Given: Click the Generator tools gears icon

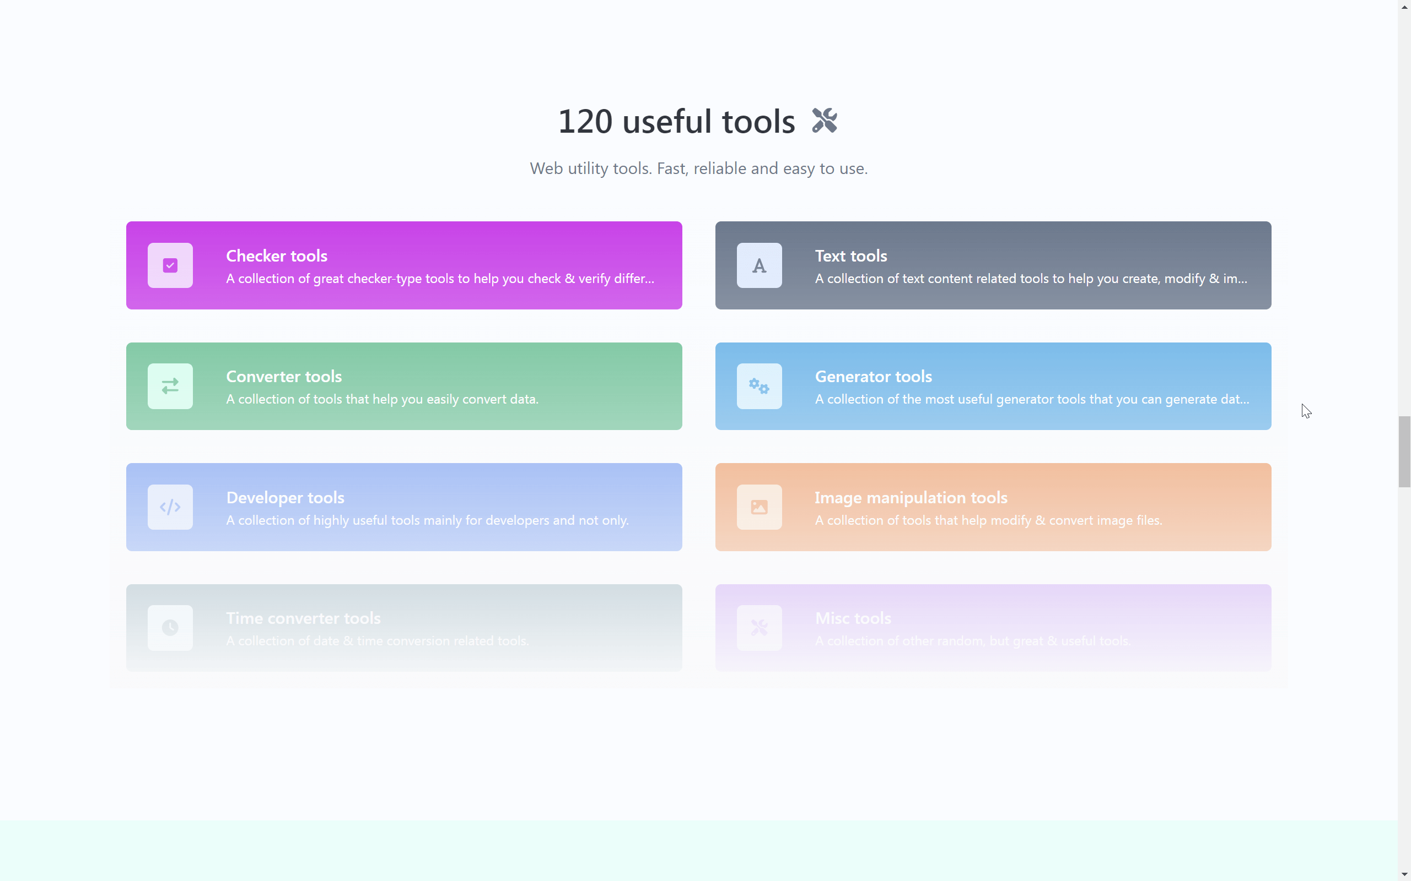Looking at the screenshot, I should point(759,386).
